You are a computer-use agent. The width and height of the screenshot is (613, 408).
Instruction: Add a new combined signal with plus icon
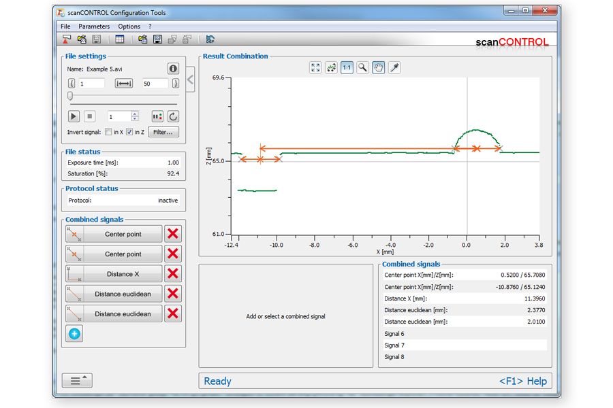coord(74,334)
